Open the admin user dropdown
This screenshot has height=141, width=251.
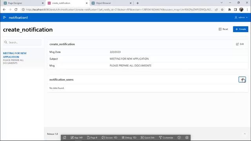(x=241, y=17)
